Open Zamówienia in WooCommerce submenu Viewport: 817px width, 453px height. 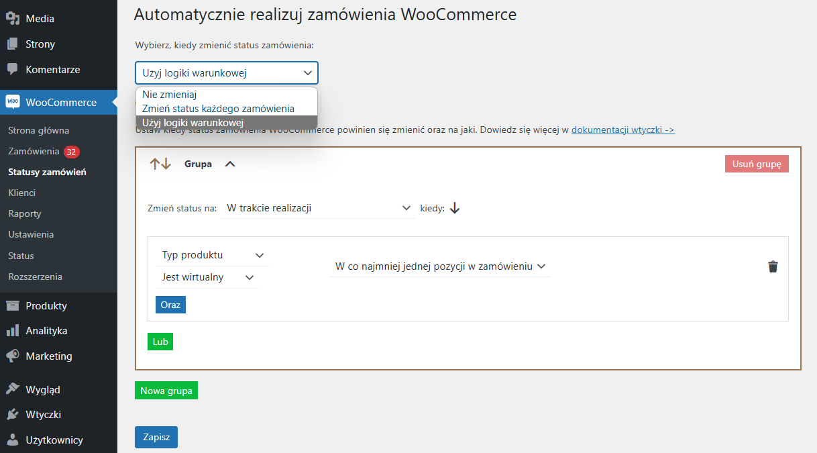point(34,151)
